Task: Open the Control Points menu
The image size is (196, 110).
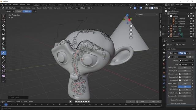Action: pos(47,8)
